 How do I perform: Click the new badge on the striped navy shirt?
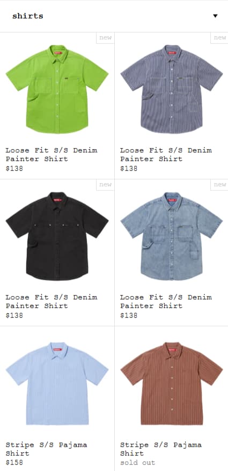219,38
